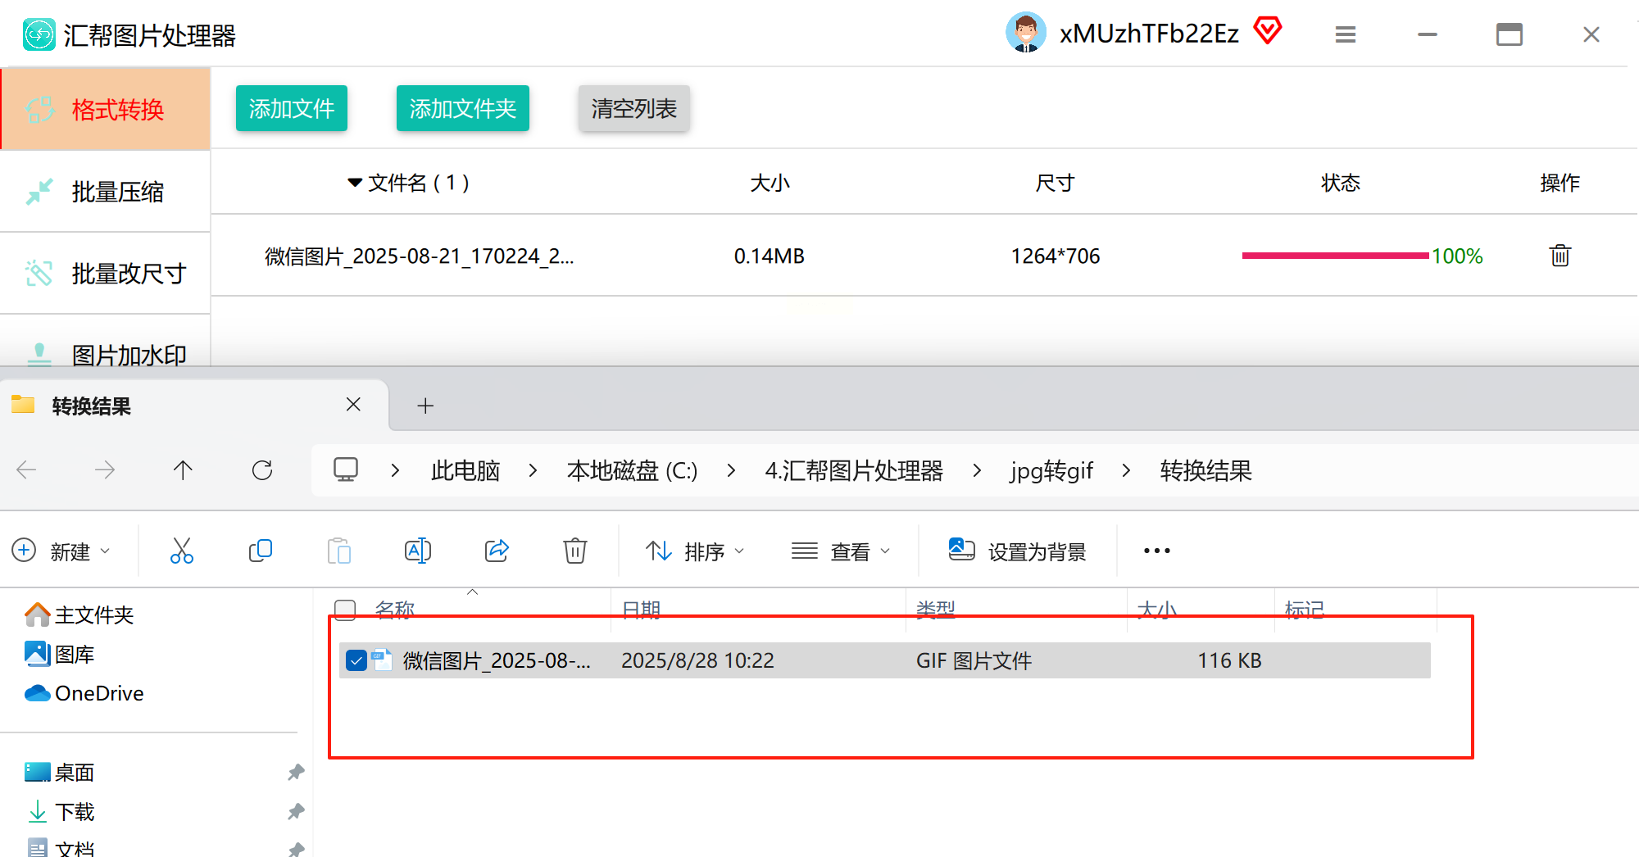This screenshot has height=857, width=1639.
Task: Click the Share icon in Explorer toolbar
Action: (497, 551)
